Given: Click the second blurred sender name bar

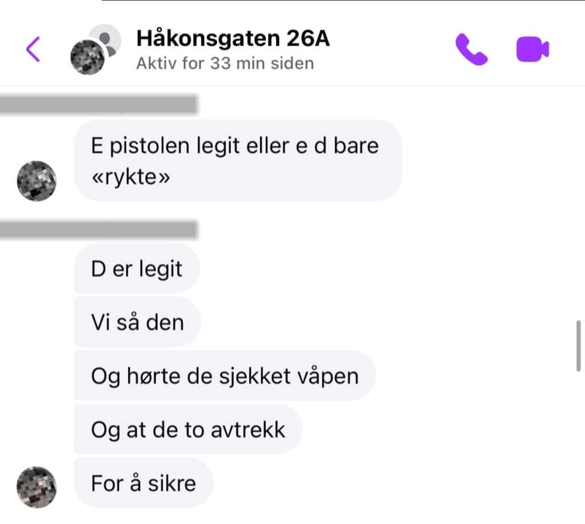Looking at the screenshot, I should pos(98,229).
